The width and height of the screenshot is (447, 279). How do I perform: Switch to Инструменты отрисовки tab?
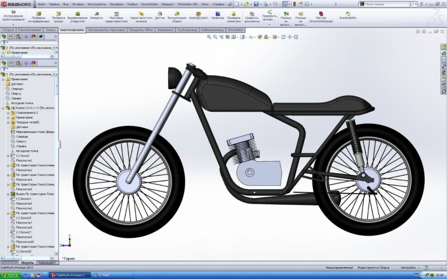pyautogui.click(x=106, y=30)
